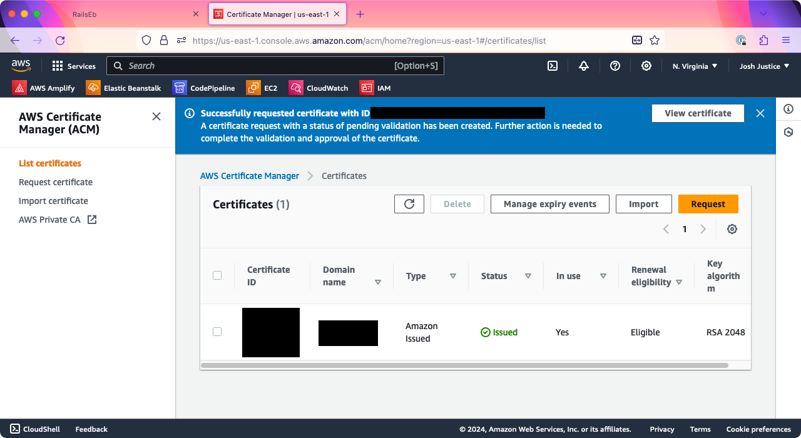This screenshot has width=801, height=438.
Task: Open the Feedback link in footer
Action: point(91,429)
